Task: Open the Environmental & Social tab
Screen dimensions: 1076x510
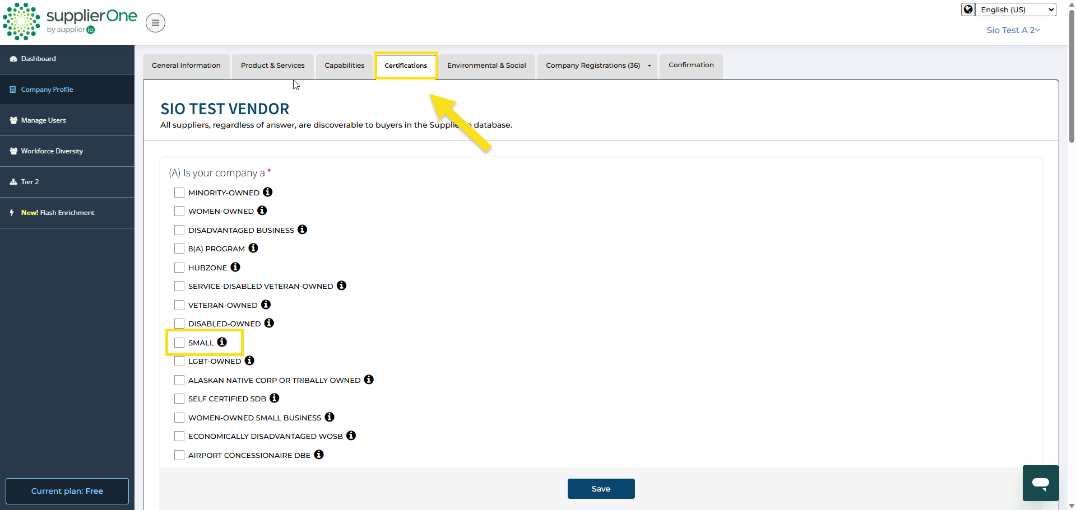Action: coord(486,65)
